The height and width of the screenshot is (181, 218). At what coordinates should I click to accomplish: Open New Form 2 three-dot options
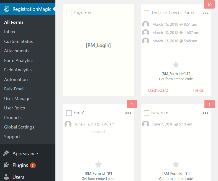pos(206,113)
